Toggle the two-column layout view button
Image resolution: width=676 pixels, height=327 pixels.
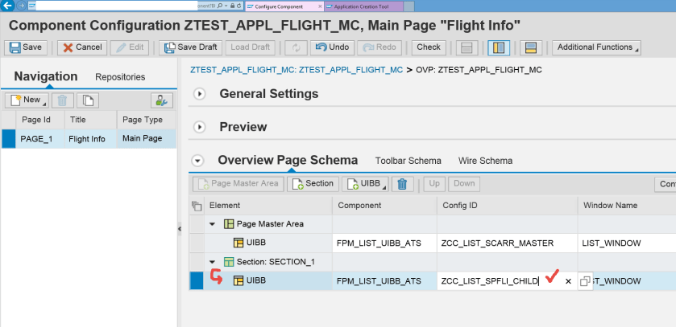[x=499, y=47]
